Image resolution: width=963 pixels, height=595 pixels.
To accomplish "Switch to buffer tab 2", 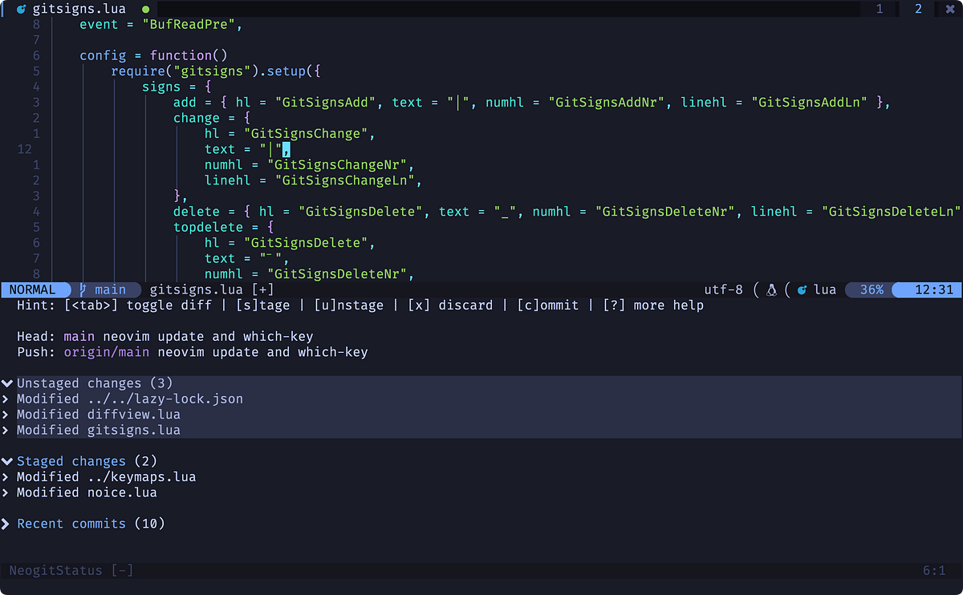I will point(920,9).
